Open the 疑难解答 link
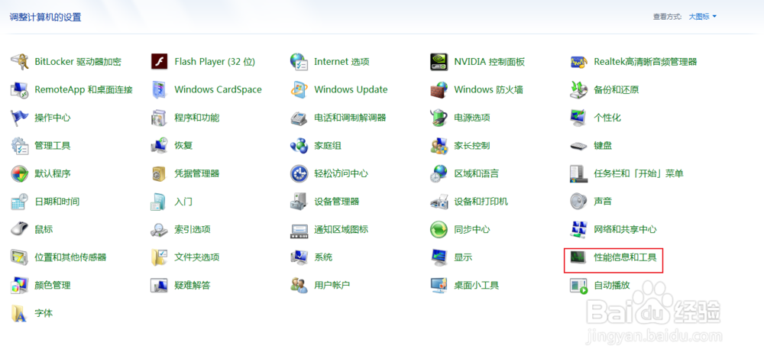The height and width of the screenshot is (362, 764). pos(193,285)
